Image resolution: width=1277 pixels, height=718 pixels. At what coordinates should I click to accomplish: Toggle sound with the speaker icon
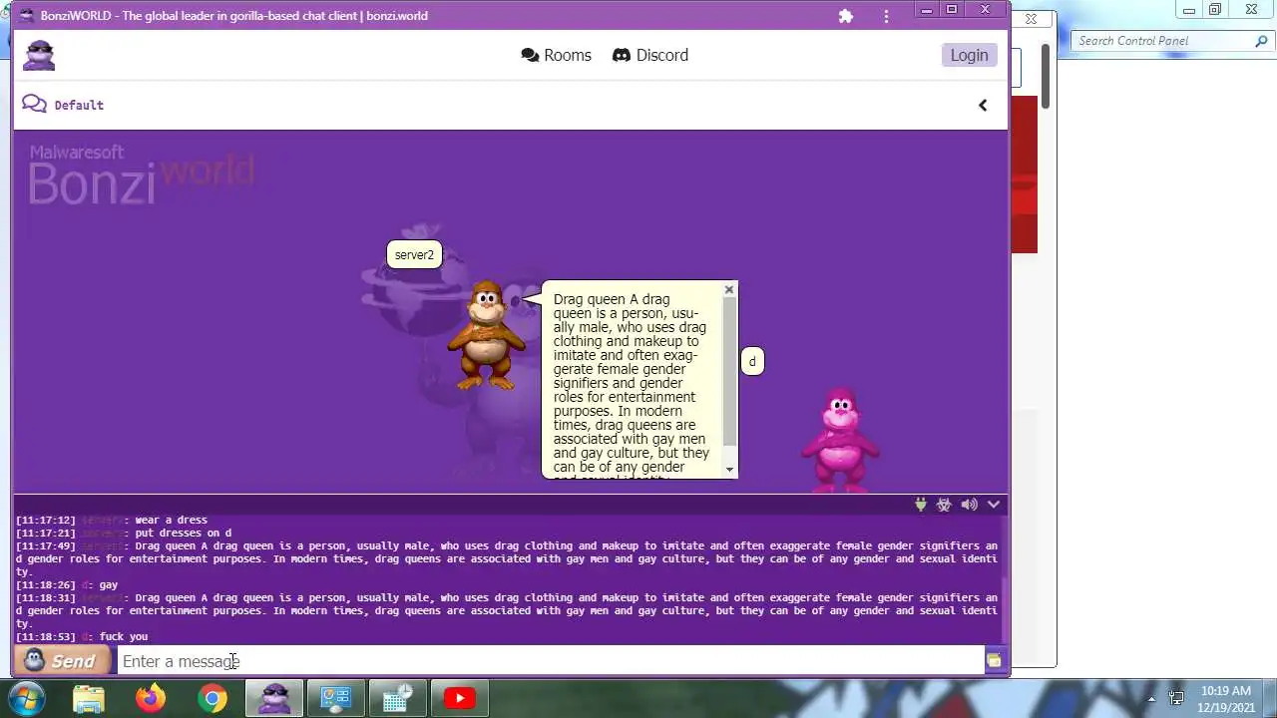tap(969, 505)
